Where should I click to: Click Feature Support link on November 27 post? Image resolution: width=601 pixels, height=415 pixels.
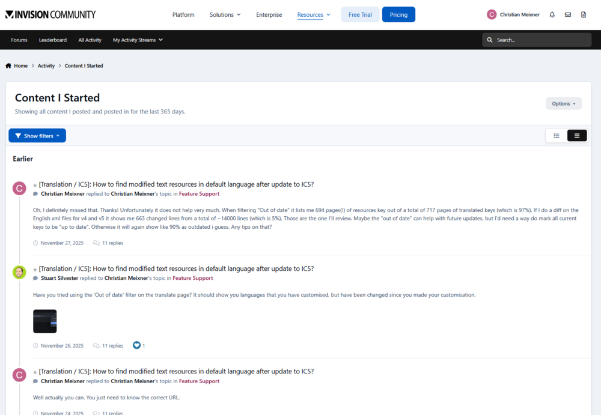click(200, 194)
